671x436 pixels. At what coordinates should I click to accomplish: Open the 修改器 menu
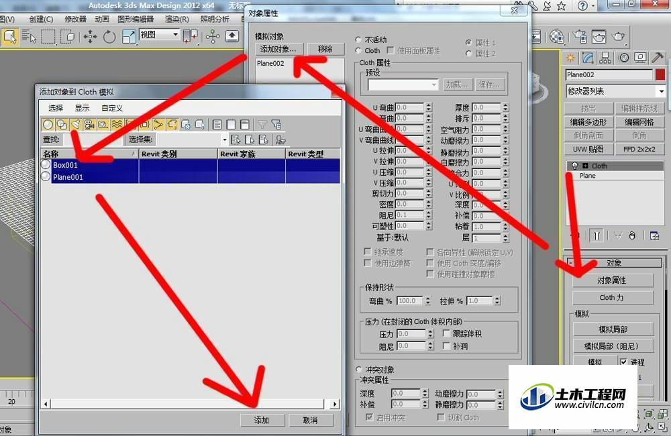coord(75,19)
